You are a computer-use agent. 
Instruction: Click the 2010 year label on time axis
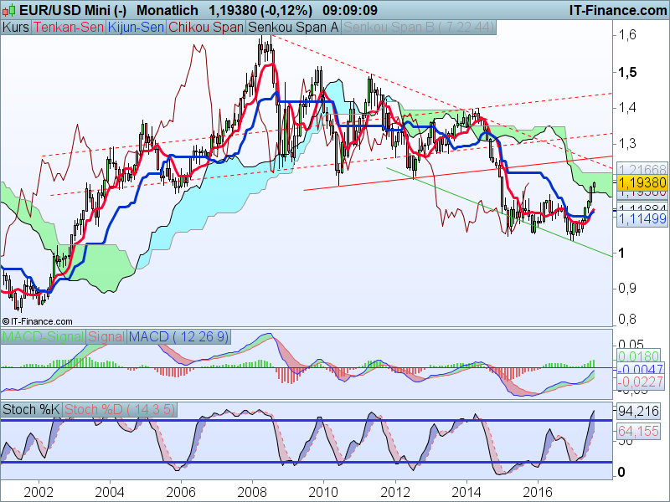tap(323, 492)
